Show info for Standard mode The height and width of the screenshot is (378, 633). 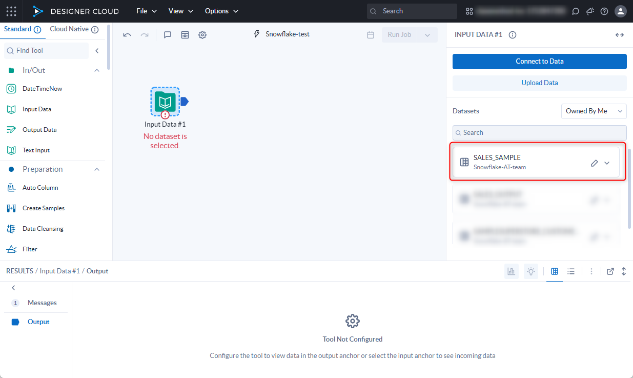[37, 30]
